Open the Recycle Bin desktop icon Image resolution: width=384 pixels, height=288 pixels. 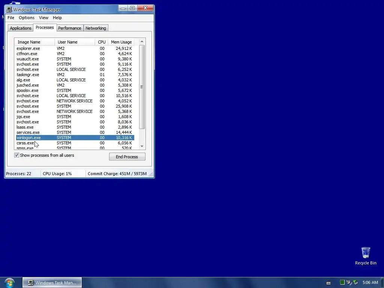click(x=366, y=256)
